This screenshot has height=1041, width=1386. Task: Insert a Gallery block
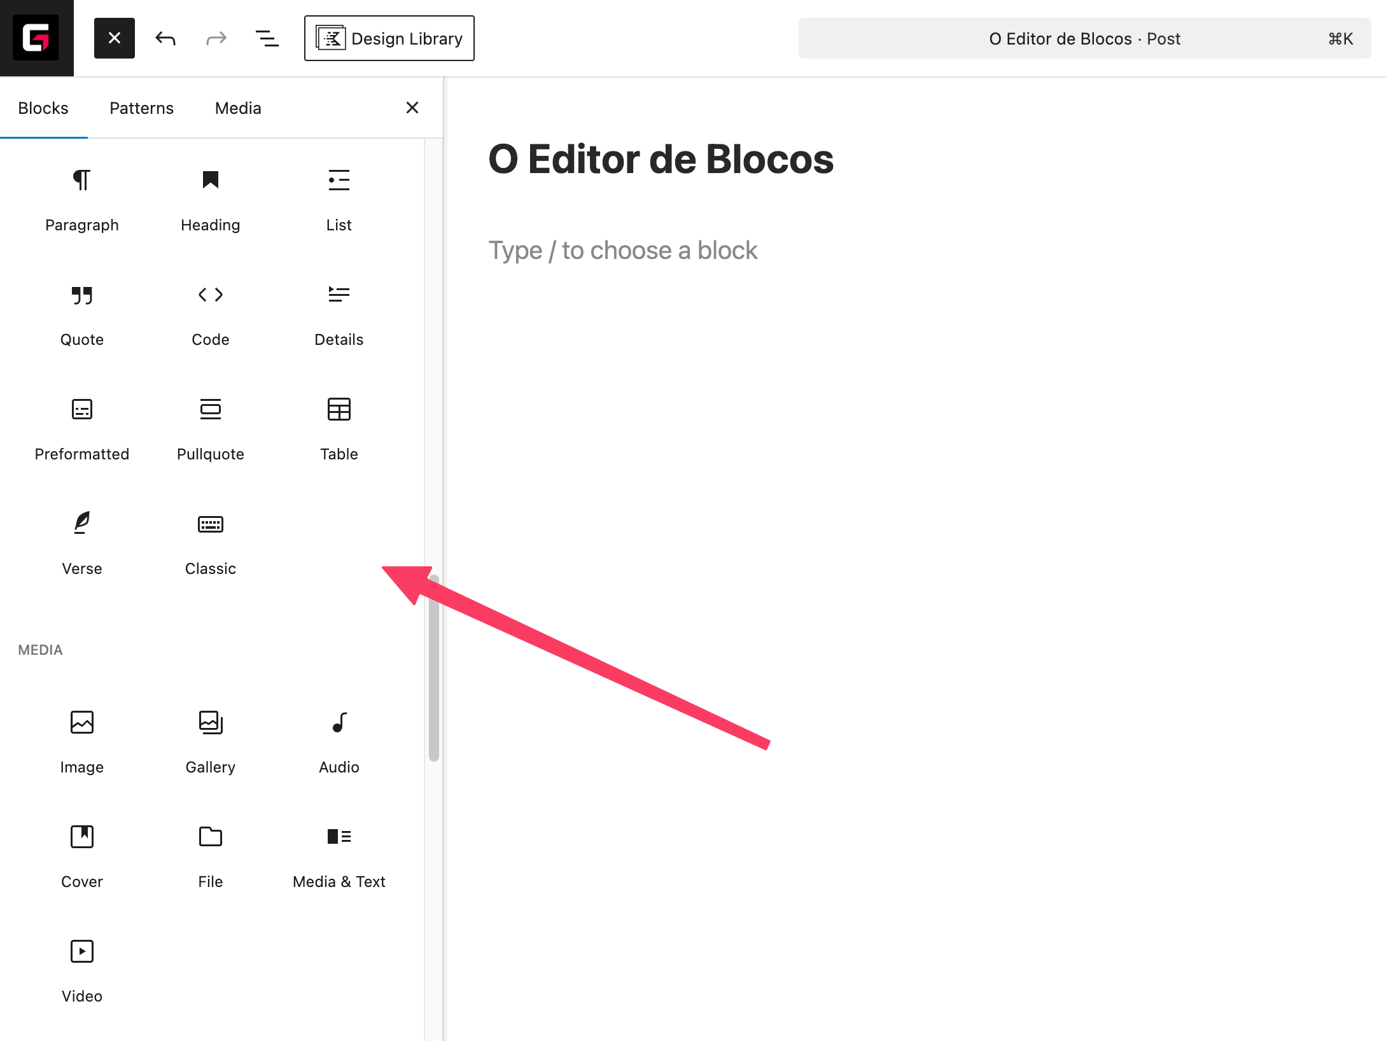[x=210, y=740]
